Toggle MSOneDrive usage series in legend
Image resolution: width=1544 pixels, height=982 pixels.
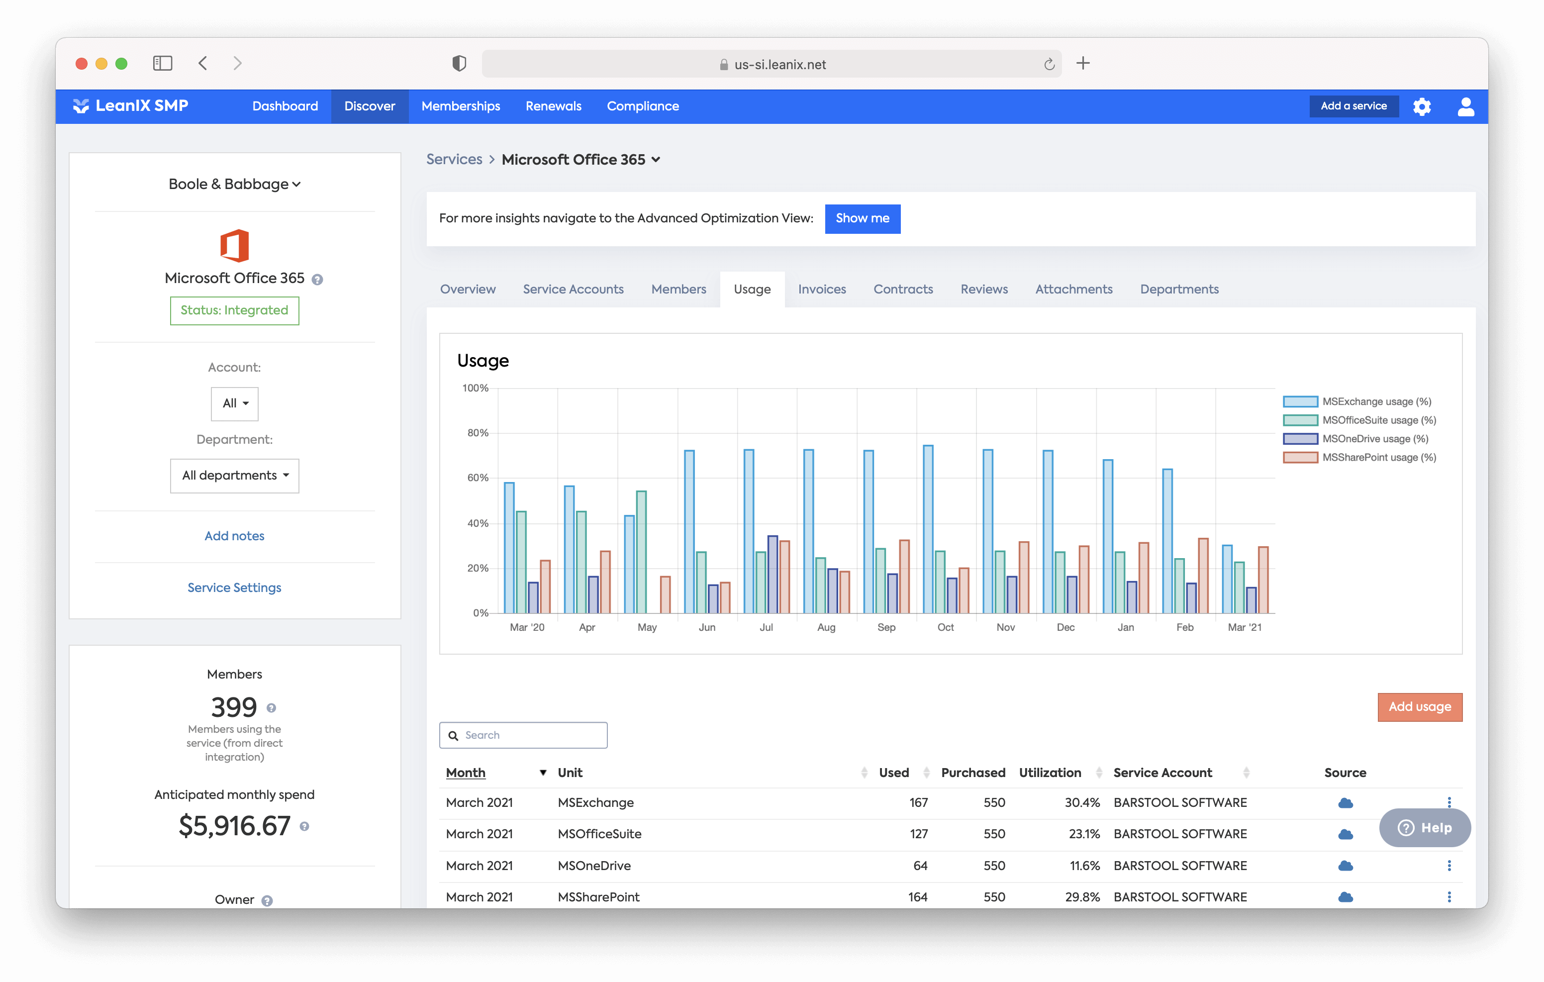pyautogui.click(x=1355, y=439)
